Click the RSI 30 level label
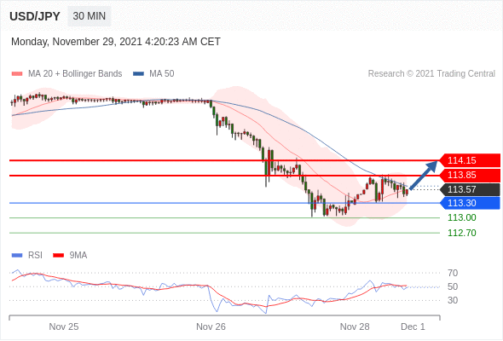The height and width of the screenshot is (341, 503). (453, 301)
